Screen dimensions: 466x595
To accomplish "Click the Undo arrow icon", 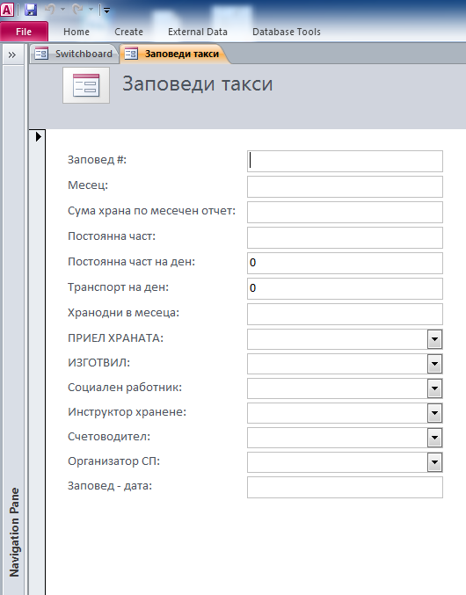I will coord(50,10).
